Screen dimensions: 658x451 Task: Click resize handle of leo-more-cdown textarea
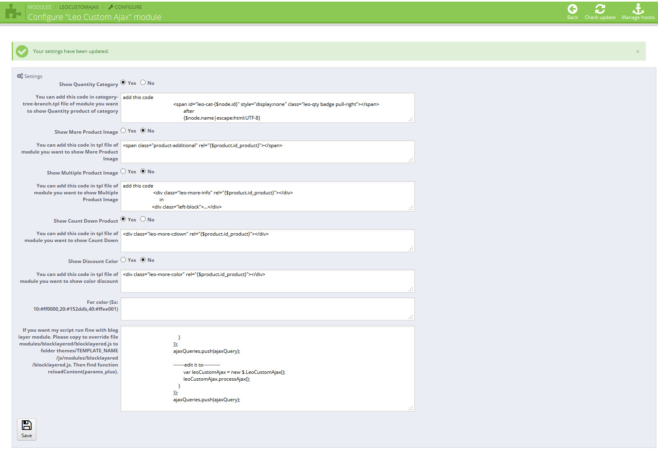tap(411, 248)
